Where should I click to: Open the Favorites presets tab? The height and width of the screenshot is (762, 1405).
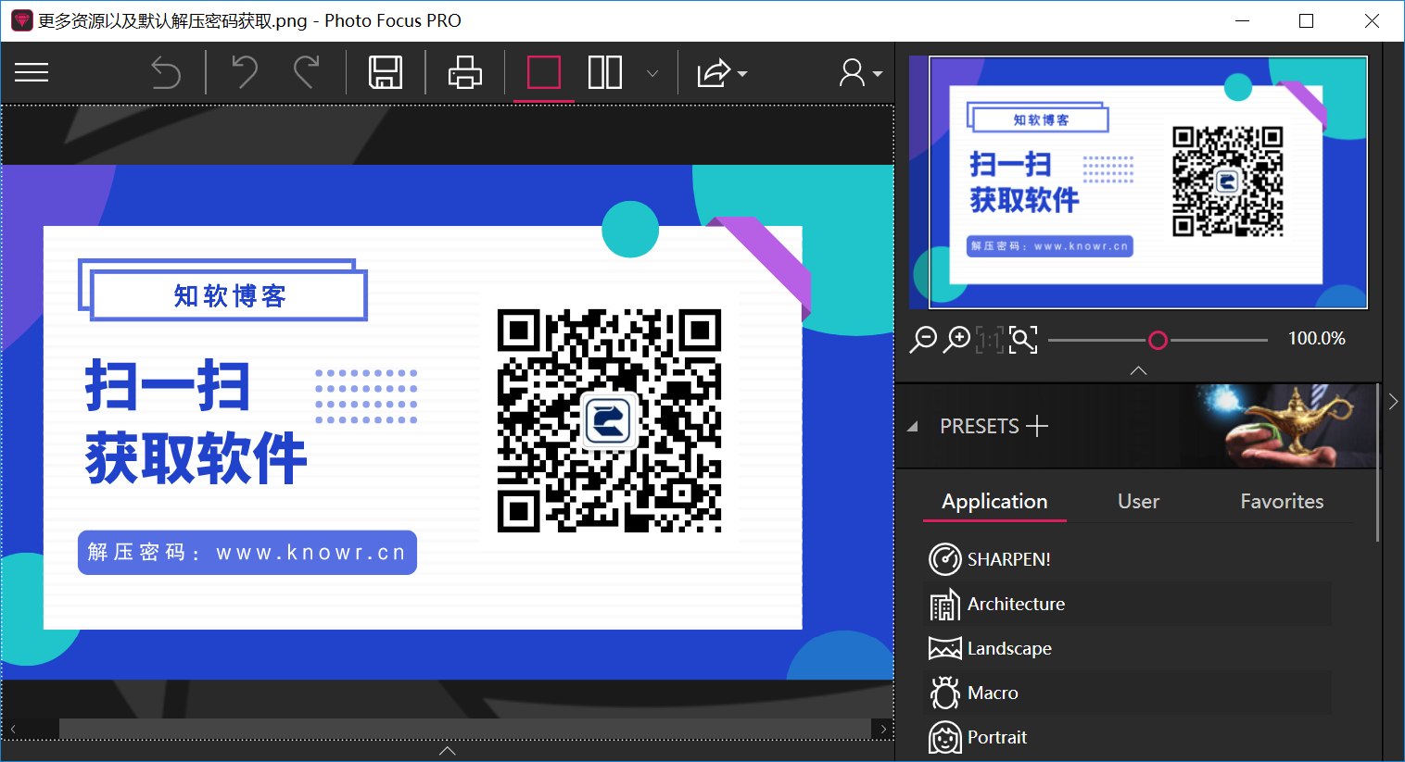coord(1282,502)
